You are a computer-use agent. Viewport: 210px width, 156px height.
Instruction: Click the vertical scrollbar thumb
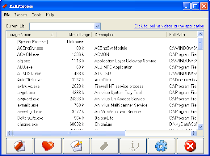[x=200, y=43]
